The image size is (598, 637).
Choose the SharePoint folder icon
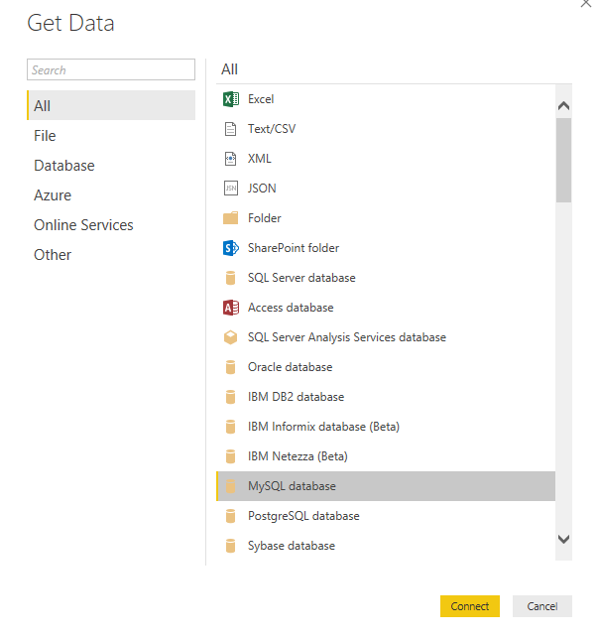click(231, 248)
